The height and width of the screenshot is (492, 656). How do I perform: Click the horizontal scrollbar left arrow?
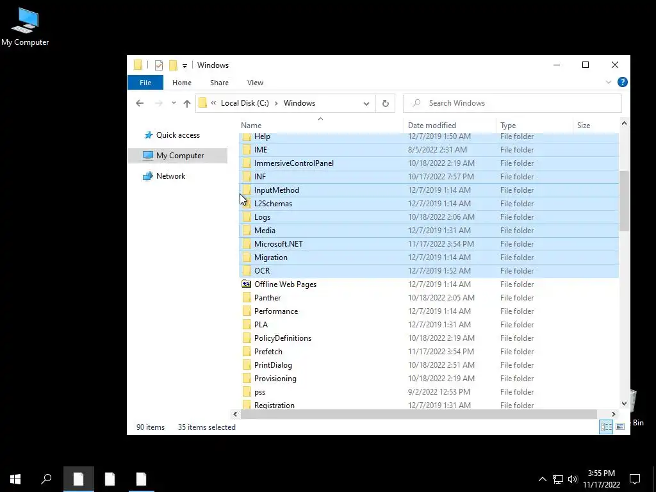click(x=235, y=414)
